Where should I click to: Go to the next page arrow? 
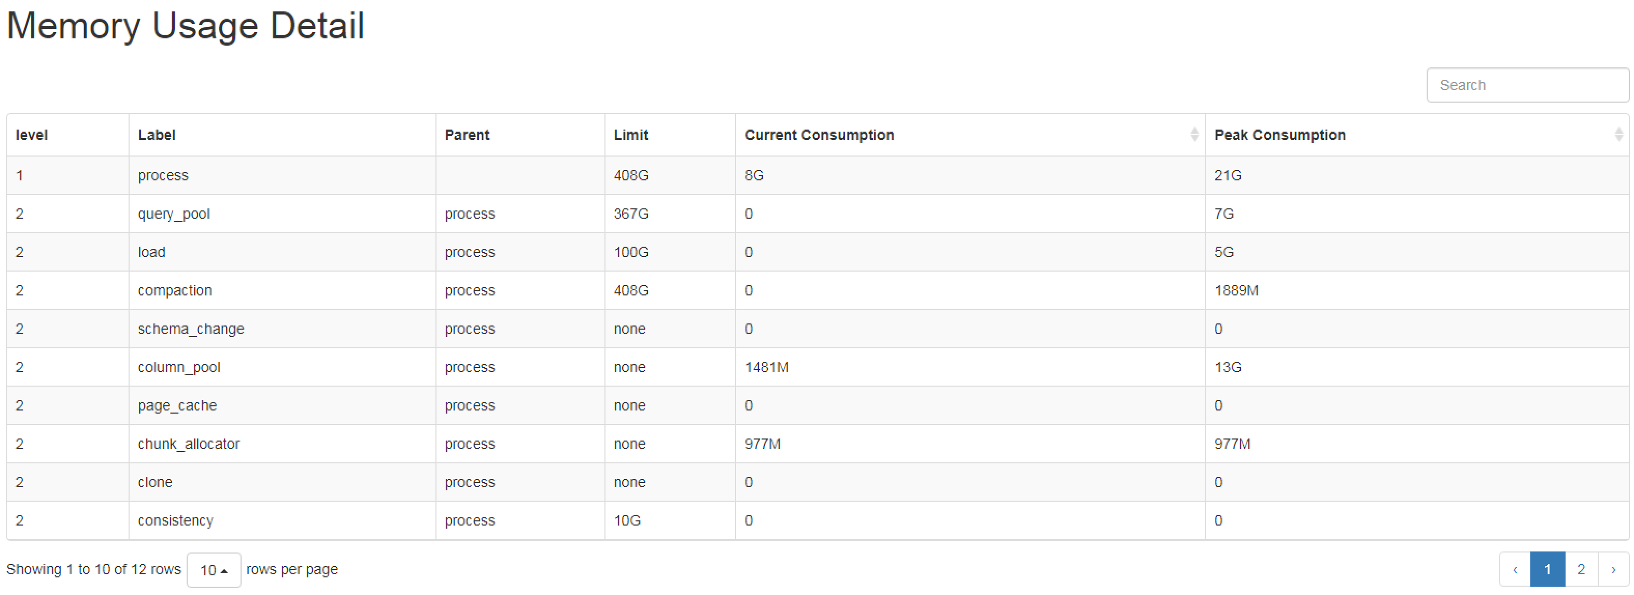(x=1613, y=570)
